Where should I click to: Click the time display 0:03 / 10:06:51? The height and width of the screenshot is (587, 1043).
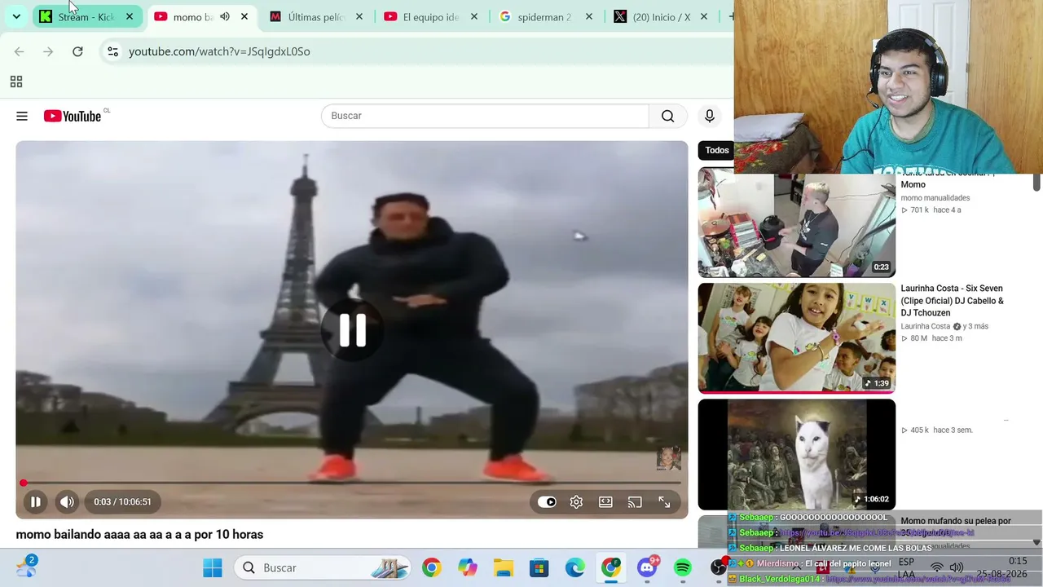tap(122, 502)
